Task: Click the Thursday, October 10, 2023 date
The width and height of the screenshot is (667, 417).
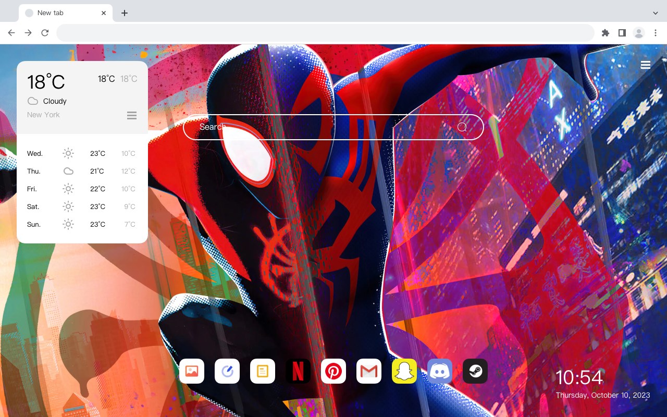Action: pyautogui.click(x=603, y=395)
